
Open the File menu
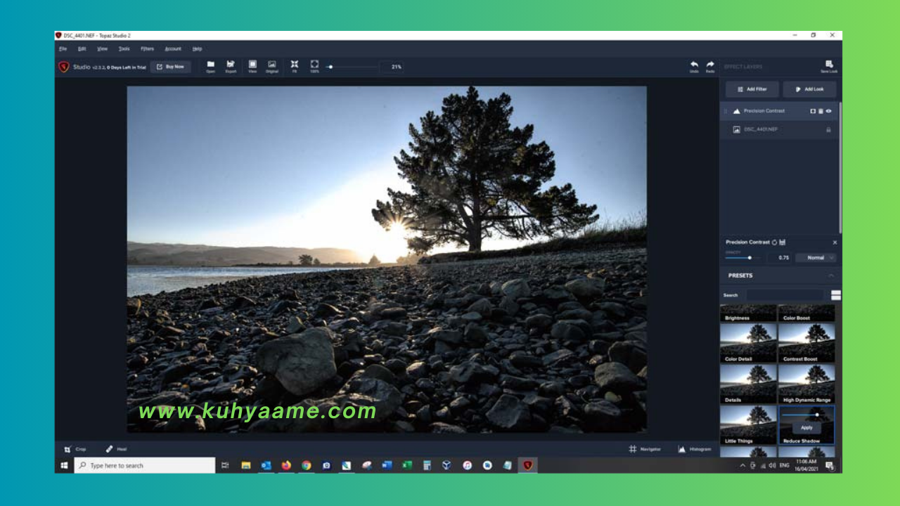(63, 49)
